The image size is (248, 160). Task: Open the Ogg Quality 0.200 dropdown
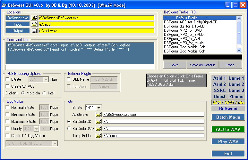37,129
